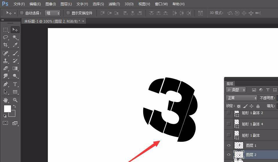Select the Clone Stamp tool

6,61
